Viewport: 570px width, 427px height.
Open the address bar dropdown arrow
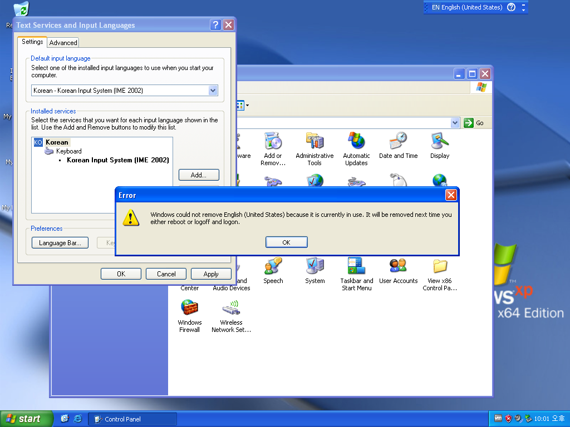[x=455, y=123]
